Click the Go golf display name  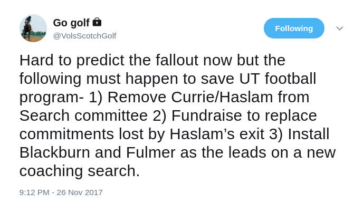click(x=71, y=23)
